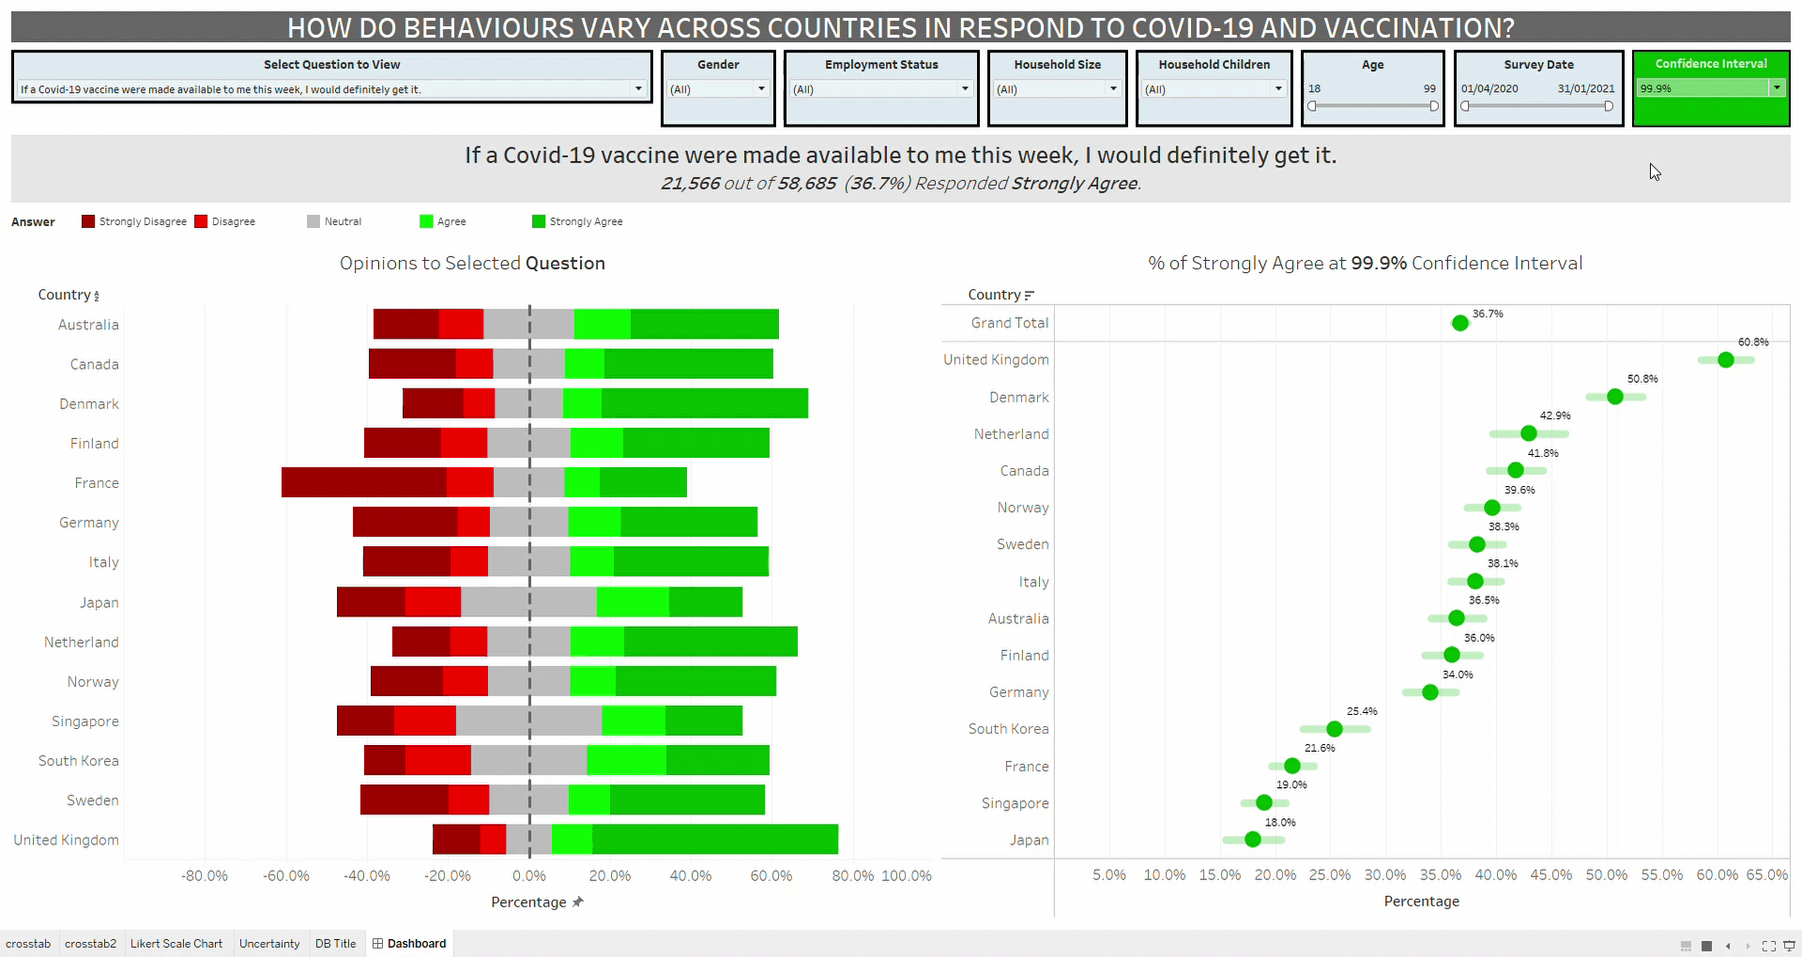Switch to the Uncertainty tab

[269, 944]
